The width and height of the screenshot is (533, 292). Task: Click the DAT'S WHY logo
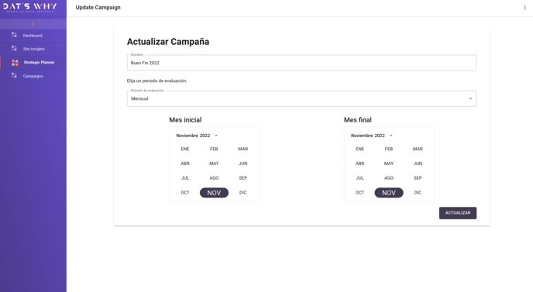[30, 8]
